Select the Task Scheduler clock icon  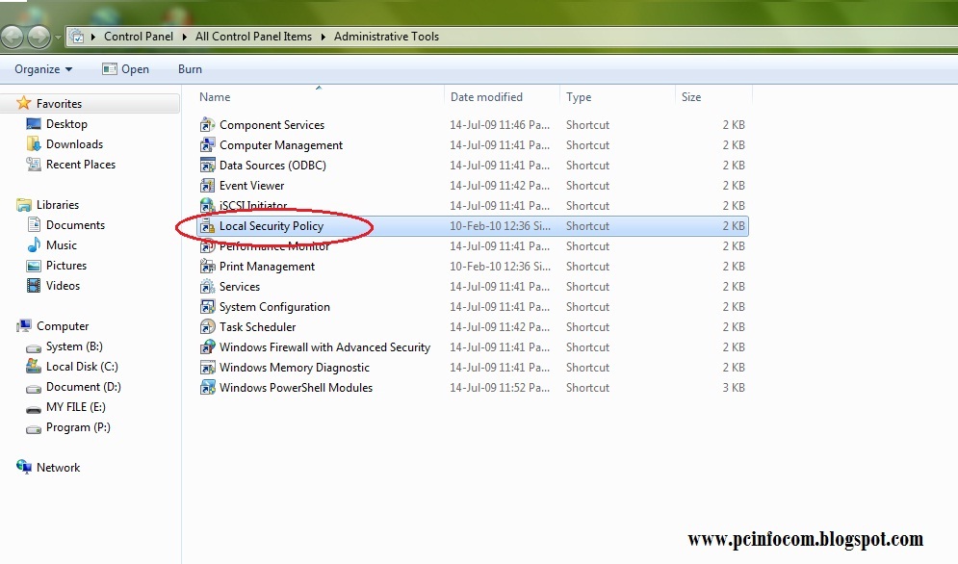pos(208,327)
